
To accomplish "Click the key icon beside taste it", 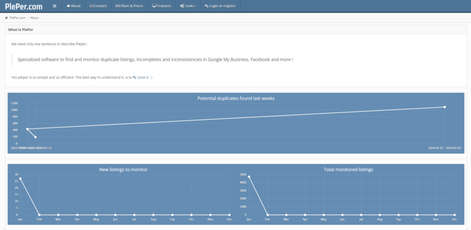I will click(135, 78).
